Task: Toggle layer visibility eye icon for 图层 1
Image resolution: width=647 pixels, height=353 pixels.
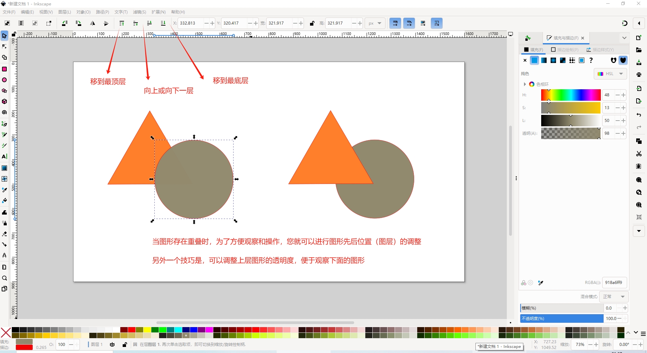Action: coord(112,344)
